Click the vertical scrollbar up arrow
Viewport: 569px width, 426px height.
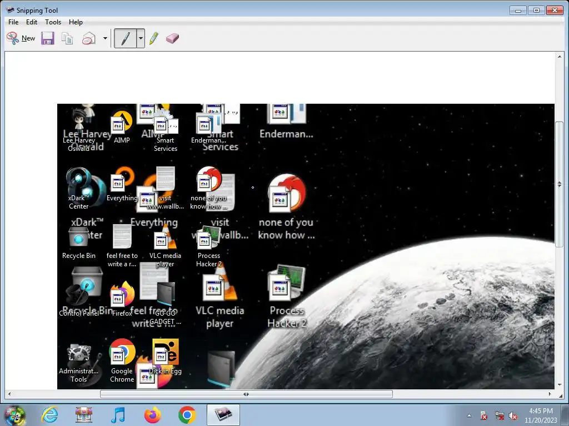pyautogui.click(x=559, y=57)
